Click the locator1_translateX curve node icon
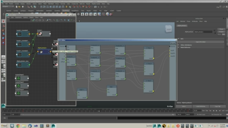This screenshot has width=228, height=128. (x=20, y=34)
